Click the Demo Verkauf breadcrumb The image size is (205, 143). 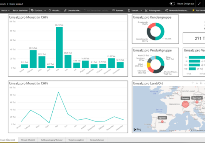coord(16,4)
